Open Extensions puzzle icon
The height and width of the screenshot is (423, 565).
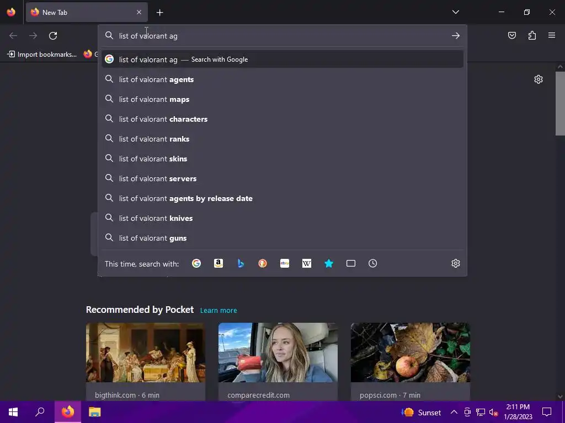click(532, 35)
